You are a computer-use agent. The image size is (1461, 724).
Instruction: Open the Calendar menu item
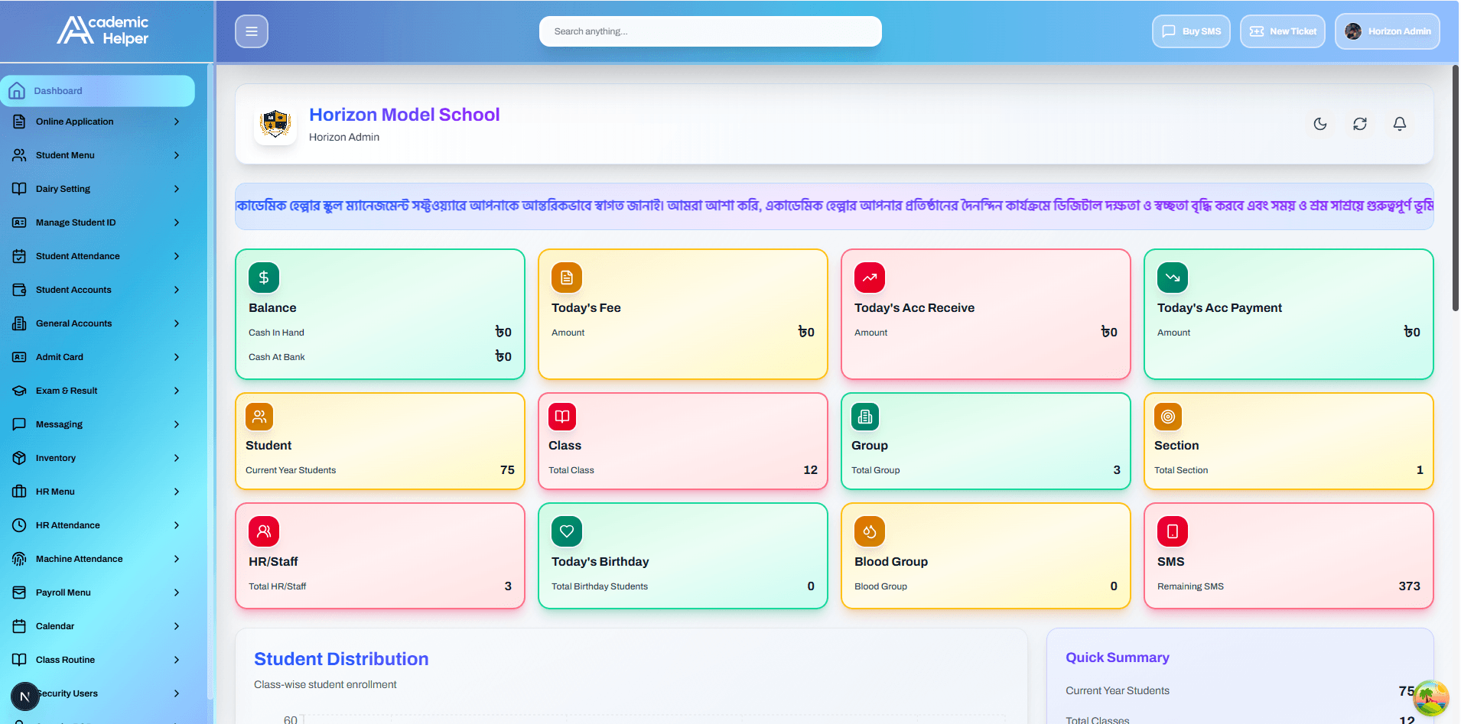(98, 626)
